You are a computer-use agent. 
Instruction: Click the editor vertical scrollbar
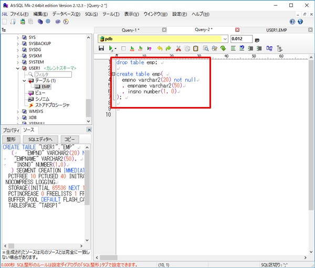311,155
